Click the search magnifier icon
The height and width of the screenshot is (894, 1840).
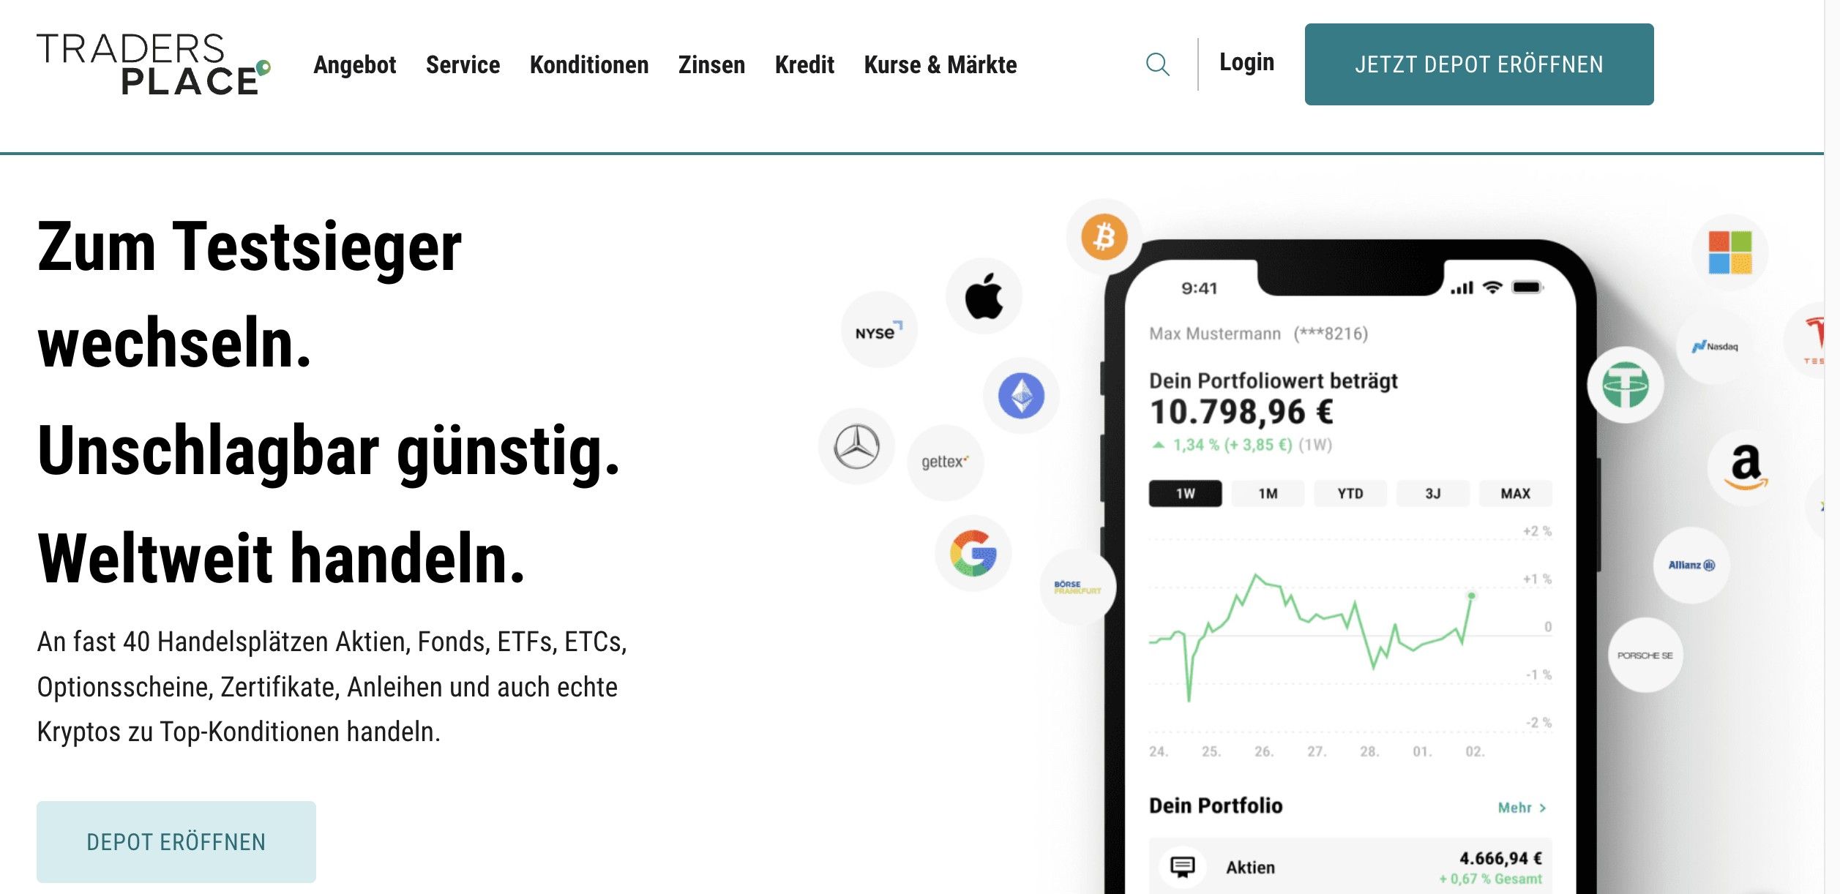[x=1157, y=64]
